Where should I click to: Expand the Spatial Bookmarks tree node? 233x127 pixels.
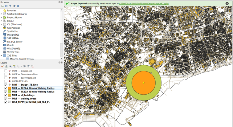(x=2, y=14)
